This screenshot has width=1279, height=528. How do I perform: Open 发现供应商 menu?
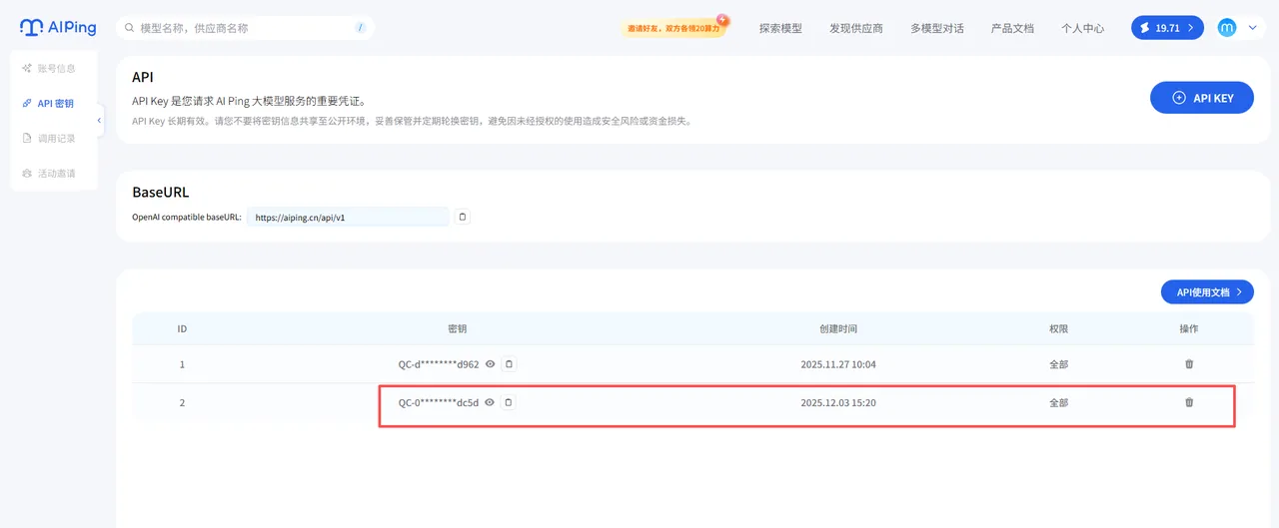click(856, 28)
